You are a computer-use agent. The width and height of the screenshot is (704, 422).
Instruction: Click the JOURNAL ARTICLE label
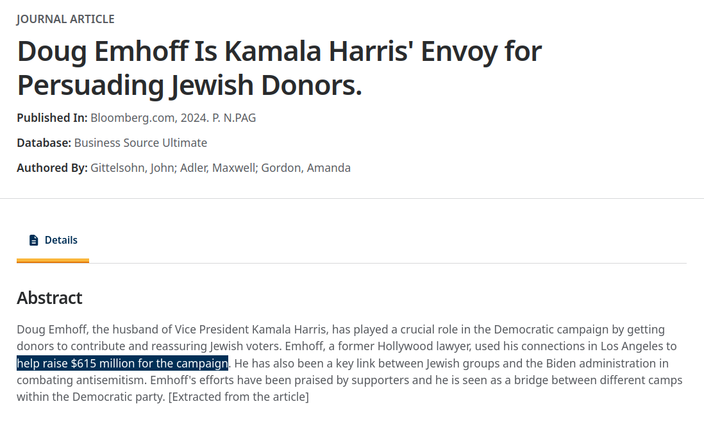(x=65, y=19)
